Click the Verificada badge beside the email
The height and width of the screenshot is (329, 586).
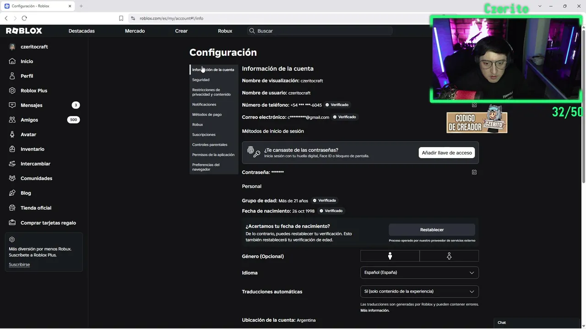click(344, 117)
